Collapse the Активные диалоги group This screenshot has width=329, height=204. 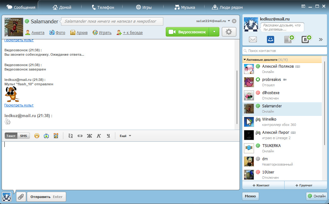tap(245, 59)
